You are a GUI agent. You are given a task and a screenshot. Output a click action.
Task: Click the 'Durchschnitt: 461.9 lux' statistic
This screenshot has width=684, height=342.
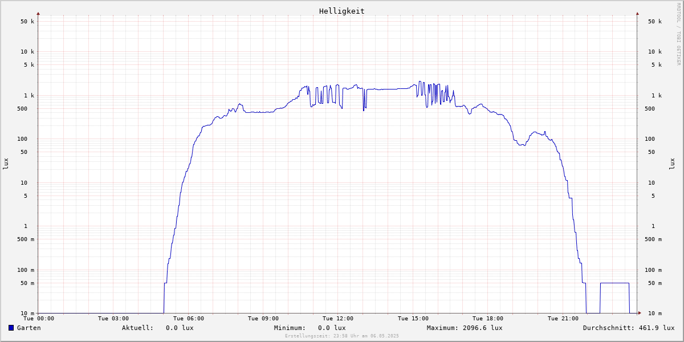[629, 328]
